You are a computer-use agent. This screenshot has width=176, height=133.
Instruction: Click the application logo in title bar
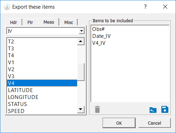point(7,7)
